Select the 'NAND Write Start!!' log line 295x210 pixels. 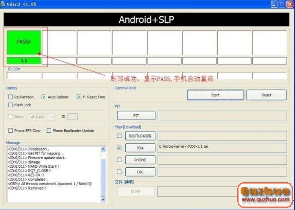33,166
